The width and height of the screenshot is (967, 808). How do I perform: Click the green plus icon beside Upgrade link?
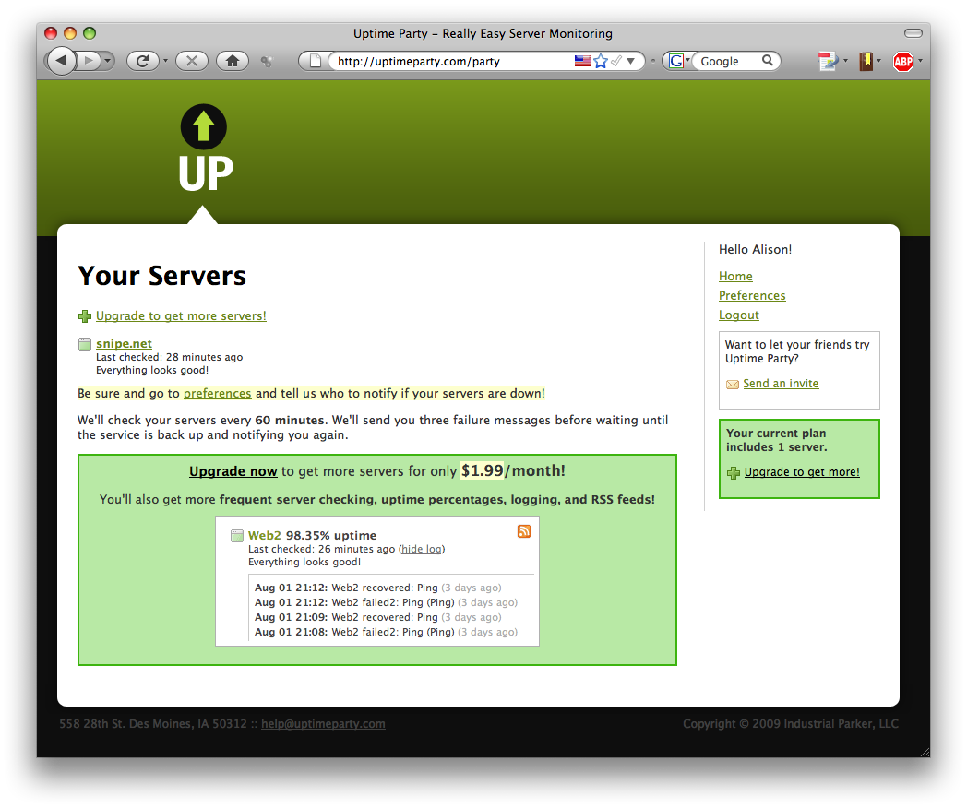point(85,316)
